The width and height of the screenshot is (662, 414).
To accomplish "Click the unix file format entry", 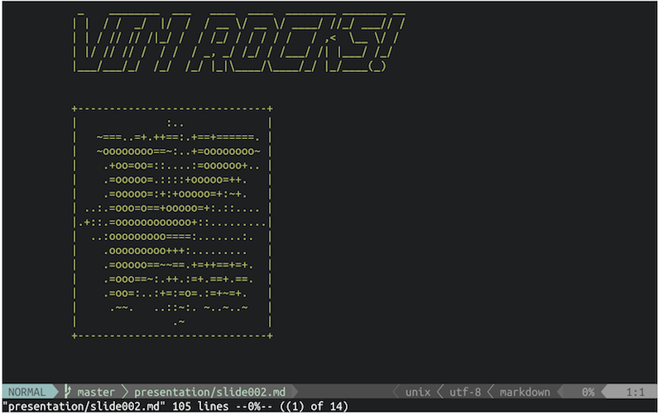I will 418,392.
